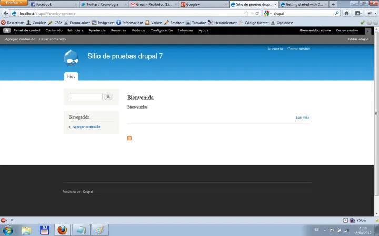This screenshot has width=379, height=236.
Task: Click Agregar contenido in Navegación block
Action: [x=86, y=127]
